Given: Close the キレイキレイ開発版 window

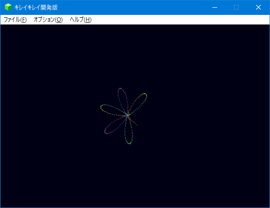Looking at the screenshot, I should (258, 7).
